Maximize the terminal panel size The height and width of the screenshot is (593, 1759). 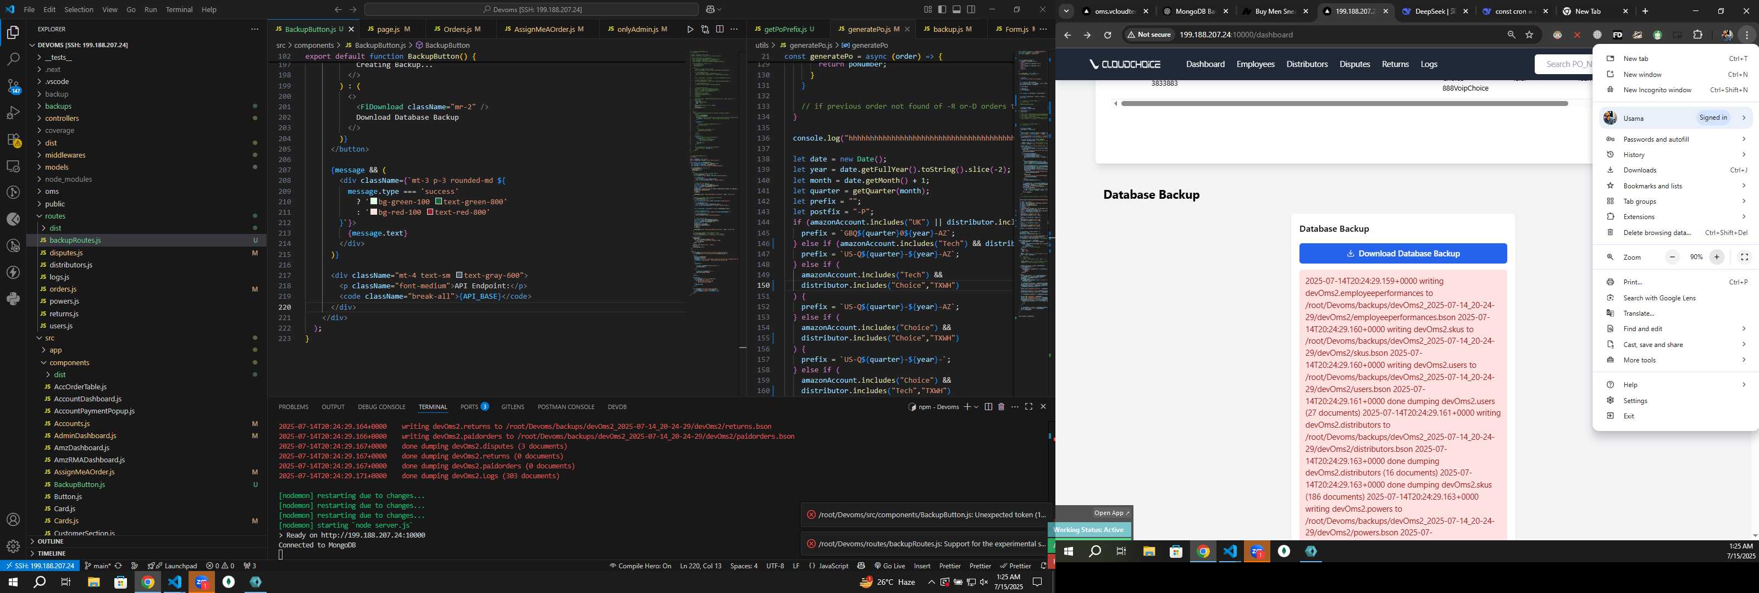click(x=1028, y=407)
